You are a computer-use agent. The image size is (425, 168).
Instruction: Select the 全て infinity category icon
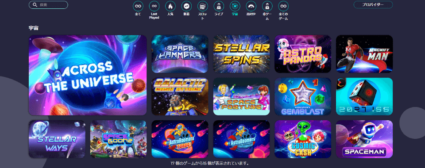tap(138, 6)
